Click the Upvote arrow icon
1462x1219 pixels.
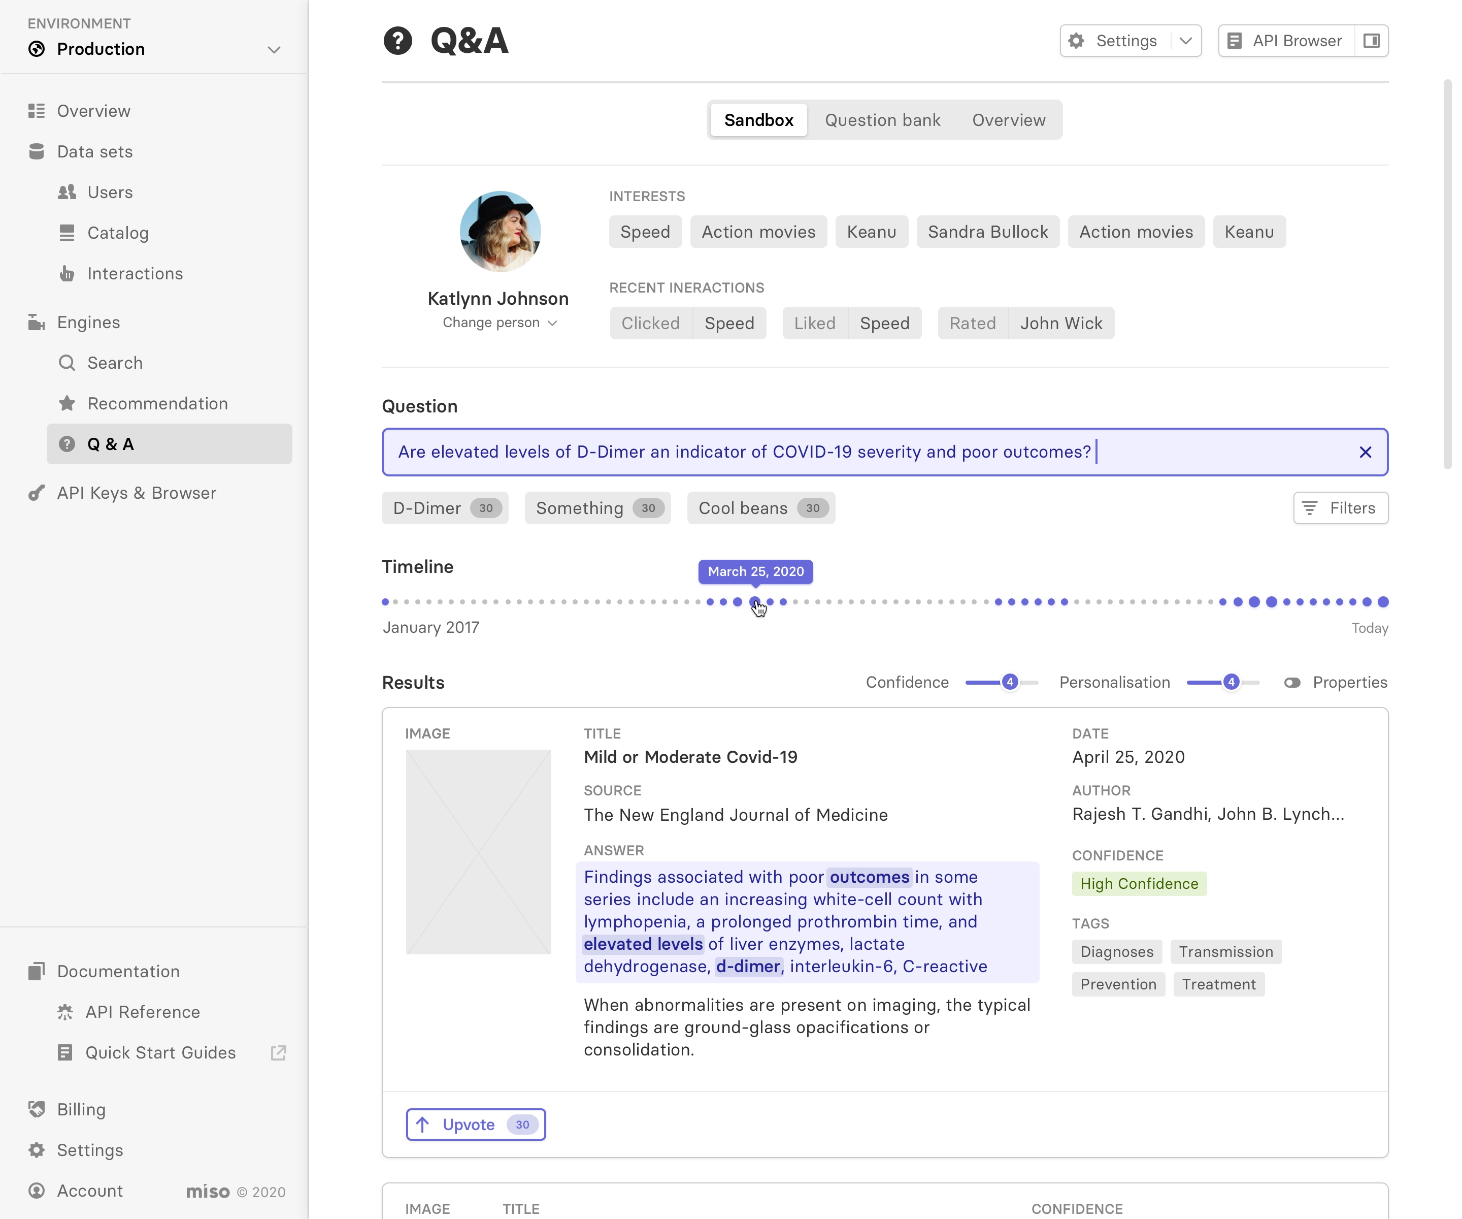click(x=422, y=1124)
